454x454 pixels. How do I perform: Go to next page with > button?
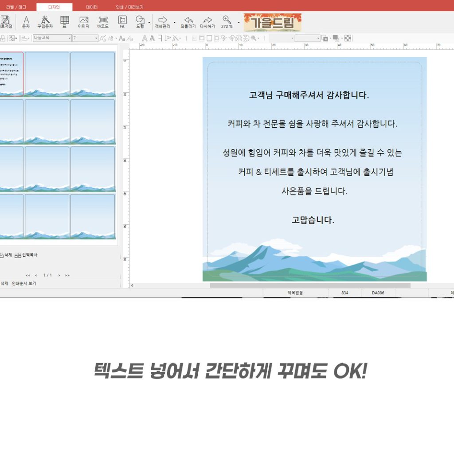[x=59, y=275]
